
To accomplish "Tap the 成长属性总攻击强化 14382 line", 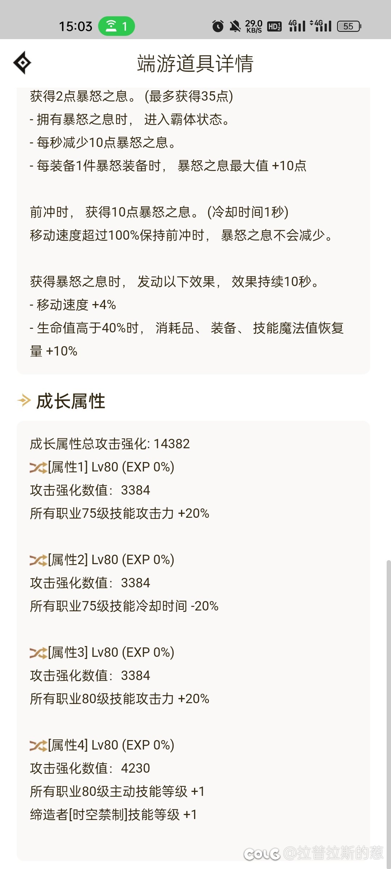I will 110,444.
